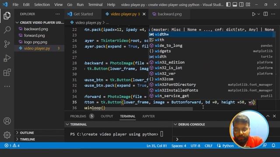
Task: Change indentation via Spaces: 4
Action: [178, 146]
